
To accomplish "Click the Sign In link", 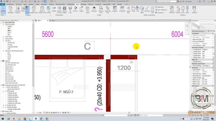I will pyautogui.click(x=190, y=1).
